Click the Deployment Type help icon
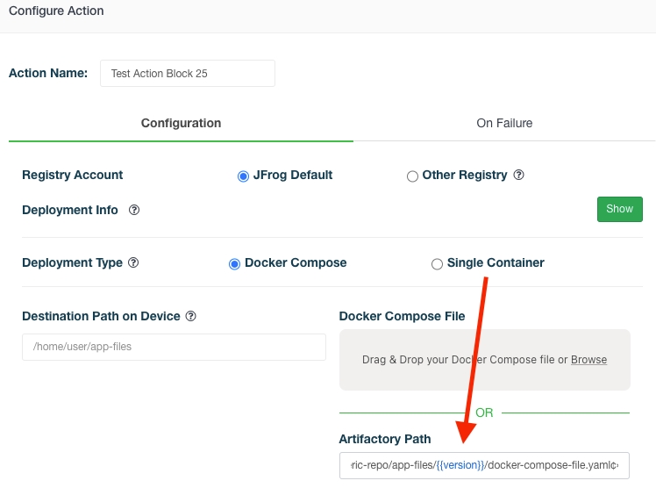Image resolution: width=656 pixels, height=488 pixels. (x=133, y=263)
